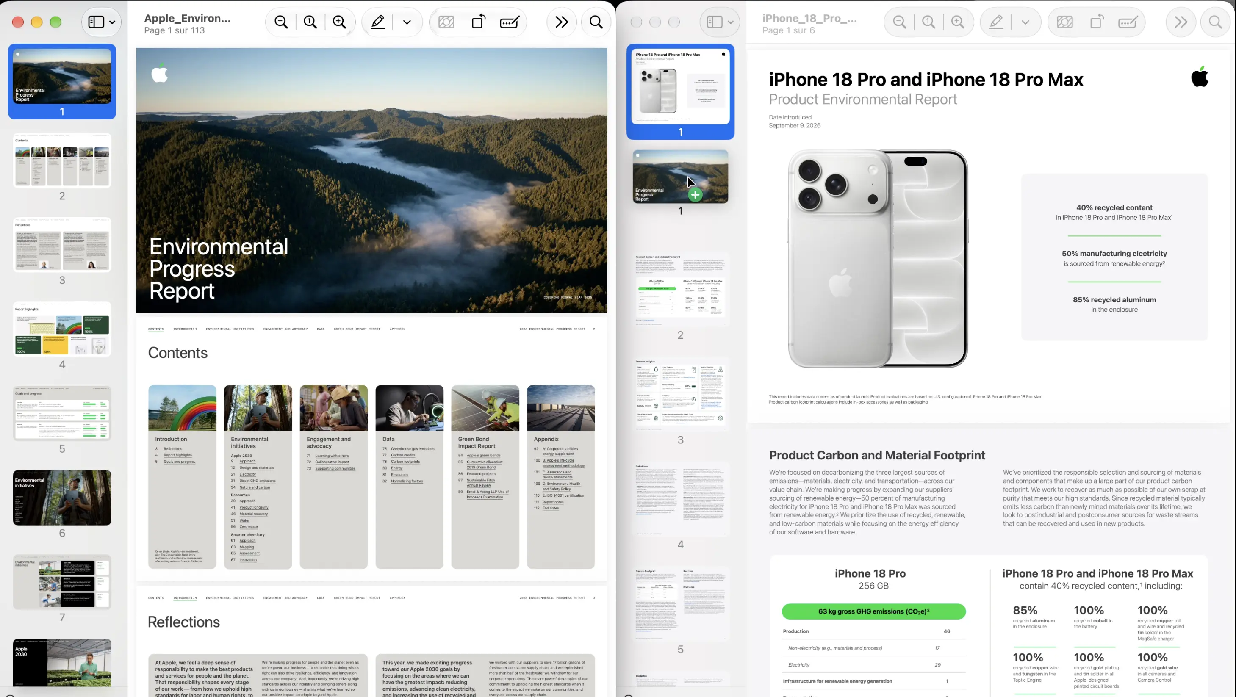Open Supporting communities link under Engagement

point(335,469)
